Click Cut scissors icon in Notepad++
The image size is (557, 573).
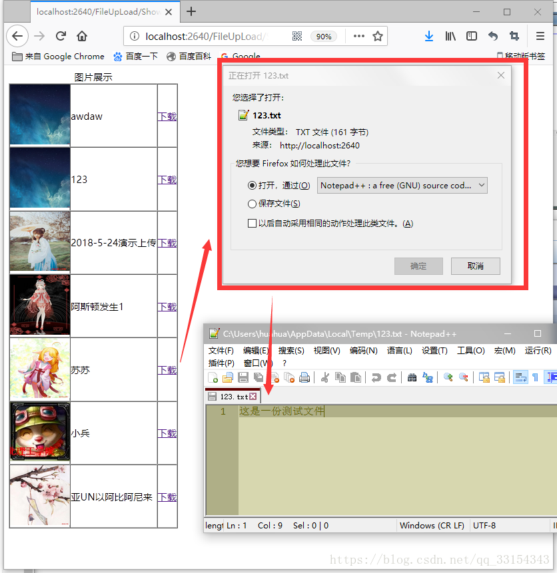(x=324, y=377)
